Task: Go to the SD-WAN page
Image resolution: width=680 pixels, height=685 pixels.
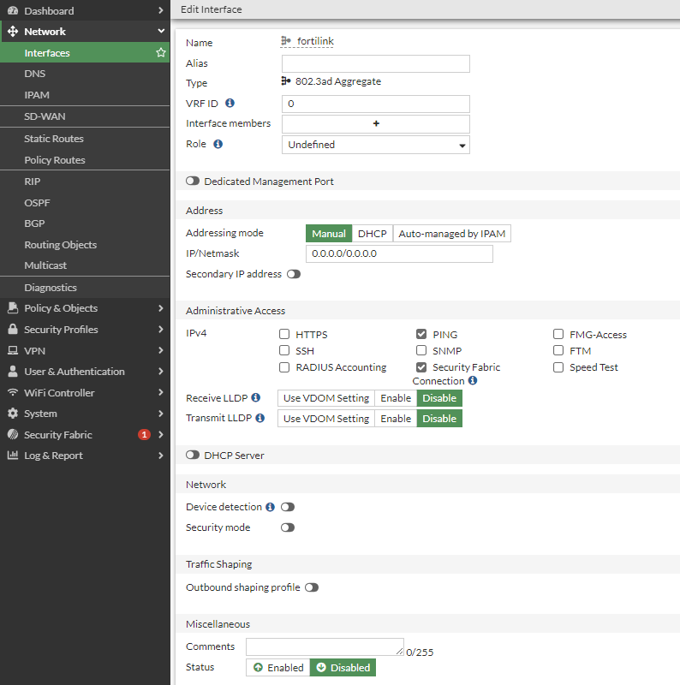Action: pyautogui.click(x=45, y=116)
